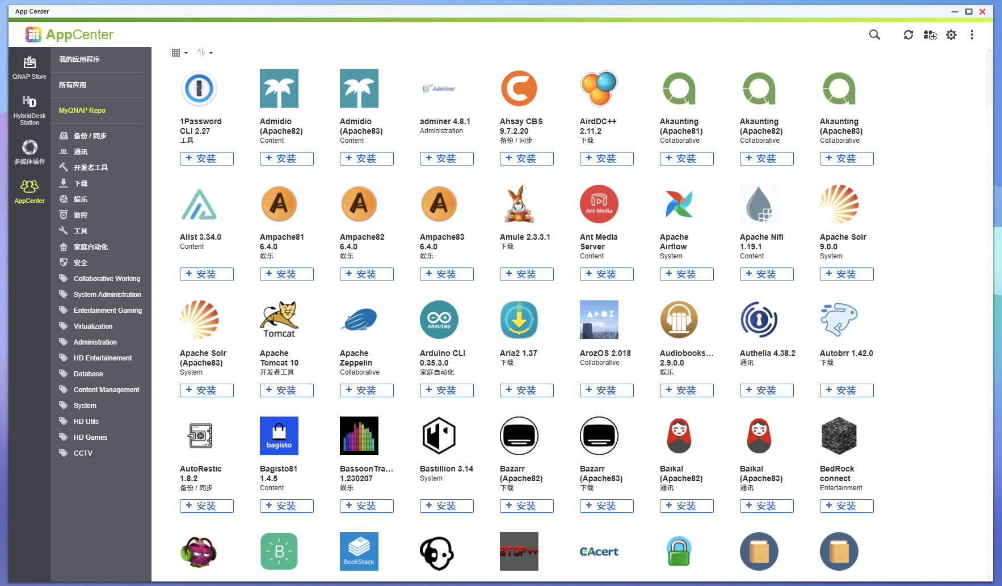1002x586 pixels.
Task: Expand the grid view mode dropdown
Action: click(180, 53)
